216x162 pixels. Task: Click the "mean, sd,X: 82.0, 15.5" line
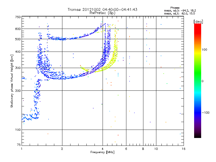tap(180, 13)
